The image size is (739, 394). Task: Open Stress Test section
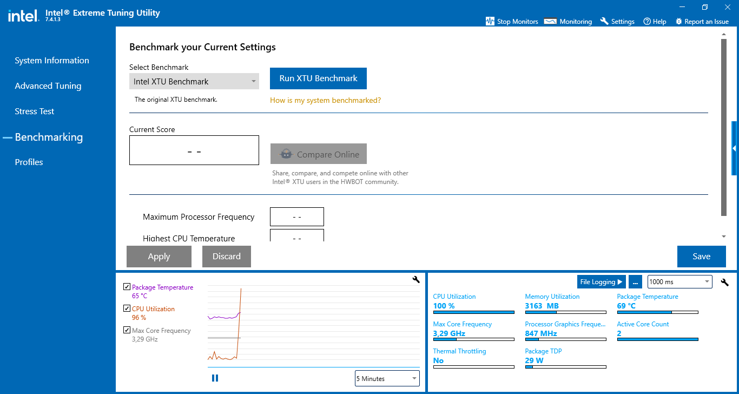coord(35,111)
